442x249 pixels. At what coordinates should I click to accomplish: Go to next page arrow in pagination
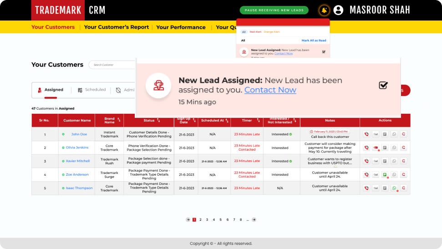(254, 219)
